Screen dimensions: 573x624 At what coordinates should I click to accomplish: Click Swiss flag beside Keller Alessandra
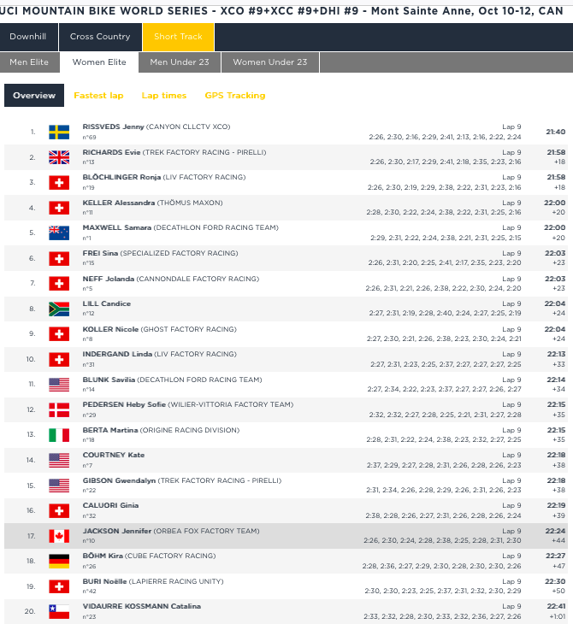click(x=59, y=208)
